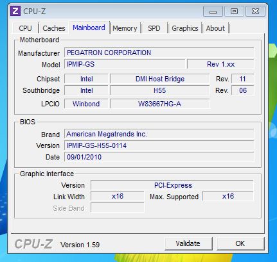Minimize the CPU-Z window

pyautogui.click(x=213, y=11)
